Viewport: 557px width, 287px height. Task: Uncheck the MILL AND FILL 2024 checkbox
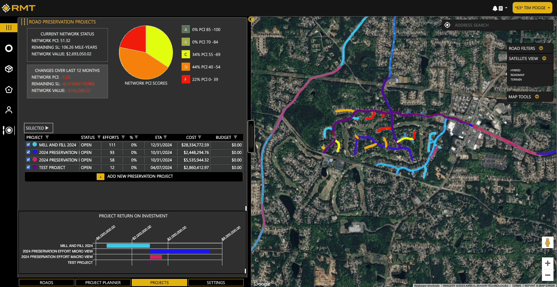(28, 145)
